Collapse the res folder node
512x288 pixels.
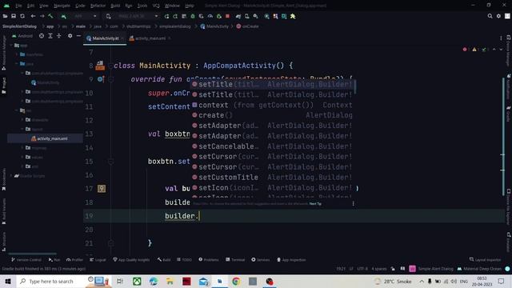coord(17,110)
